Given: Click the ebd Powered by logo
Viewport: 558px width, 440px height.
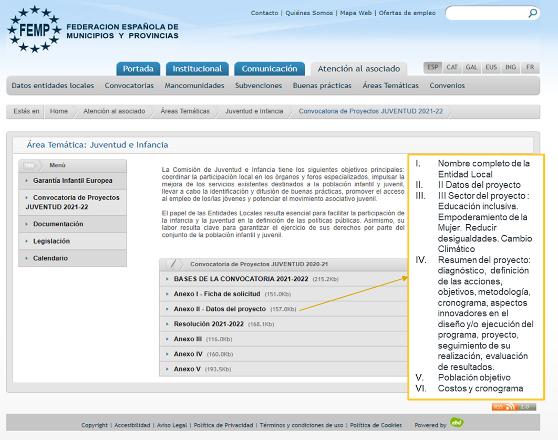Looking at the screenshot, I should 457,422.
